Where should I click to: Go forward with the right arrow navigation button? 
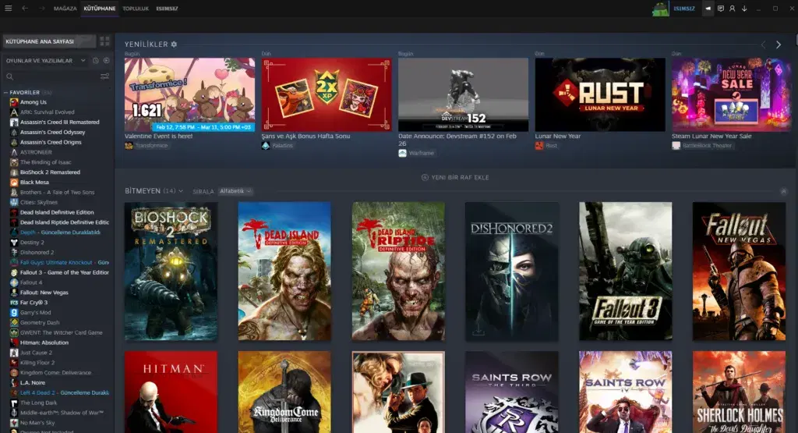pos(42,8)
